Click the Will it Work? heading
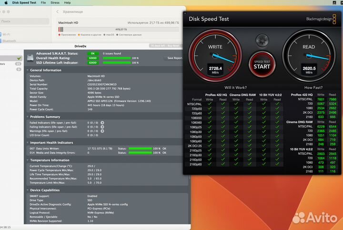The height and width of the screenshot is (230, 343). point(235,88)
